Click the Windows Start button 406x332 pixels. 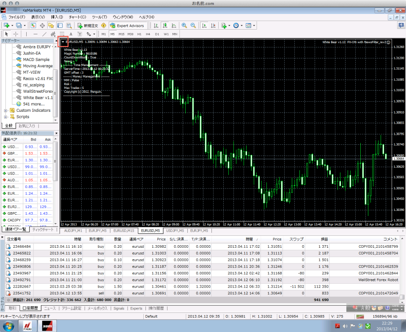tap(8, 326)
